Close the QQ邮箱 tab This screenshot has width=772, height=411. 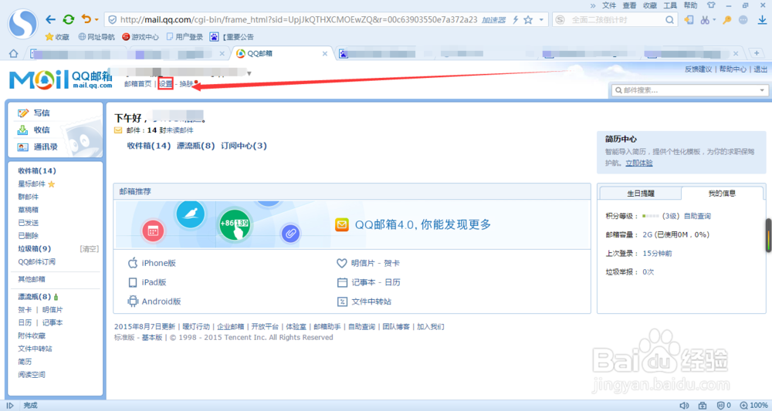325,53
